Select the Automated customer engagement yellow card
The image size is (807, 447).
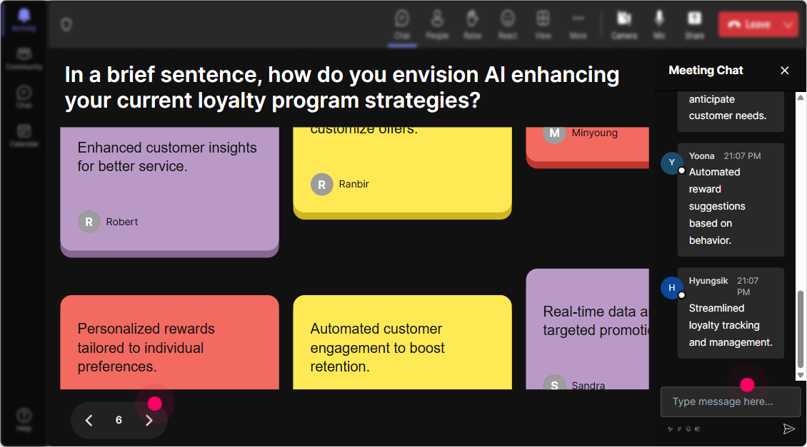(403, 342)
